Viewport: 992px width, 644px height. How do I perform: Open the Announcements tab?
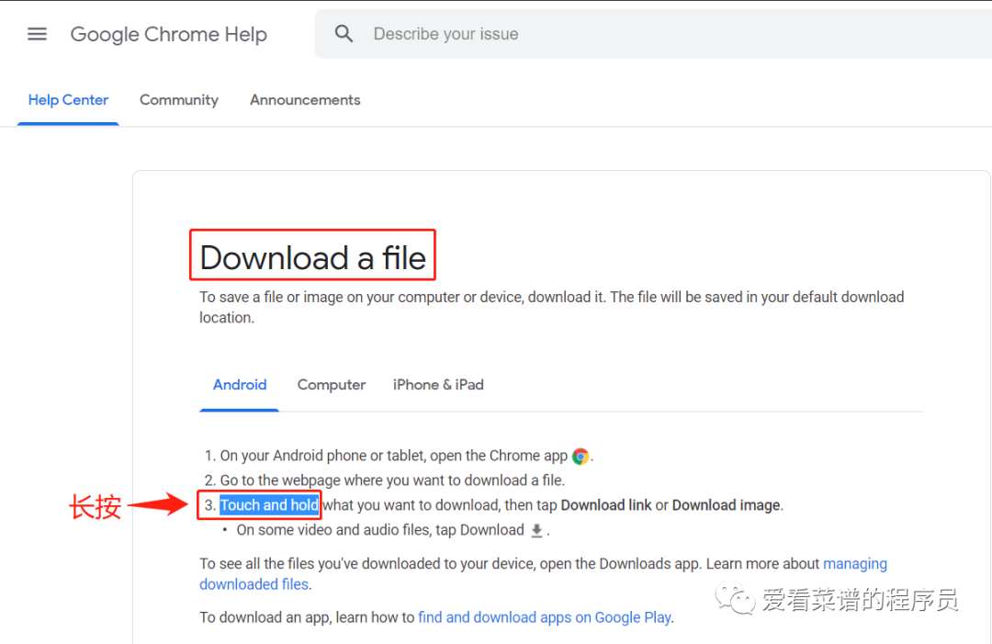305,100
